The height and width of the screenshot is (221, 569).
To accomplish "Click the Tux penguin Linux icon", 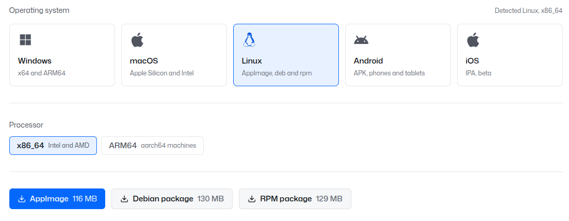I will point(249,40).
